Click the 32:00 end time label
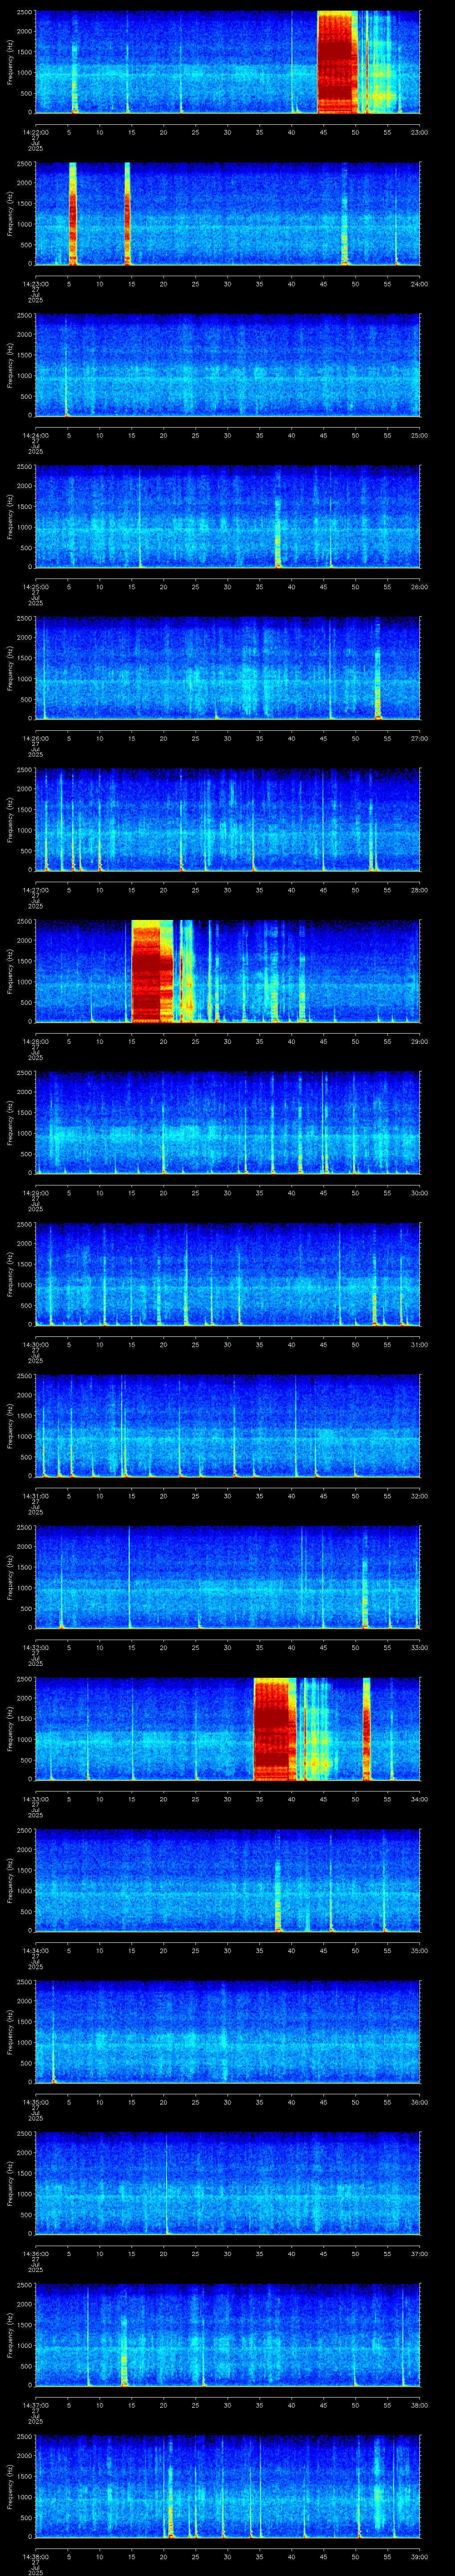This screenshot has width=455, height=2576. [419, 1495]
